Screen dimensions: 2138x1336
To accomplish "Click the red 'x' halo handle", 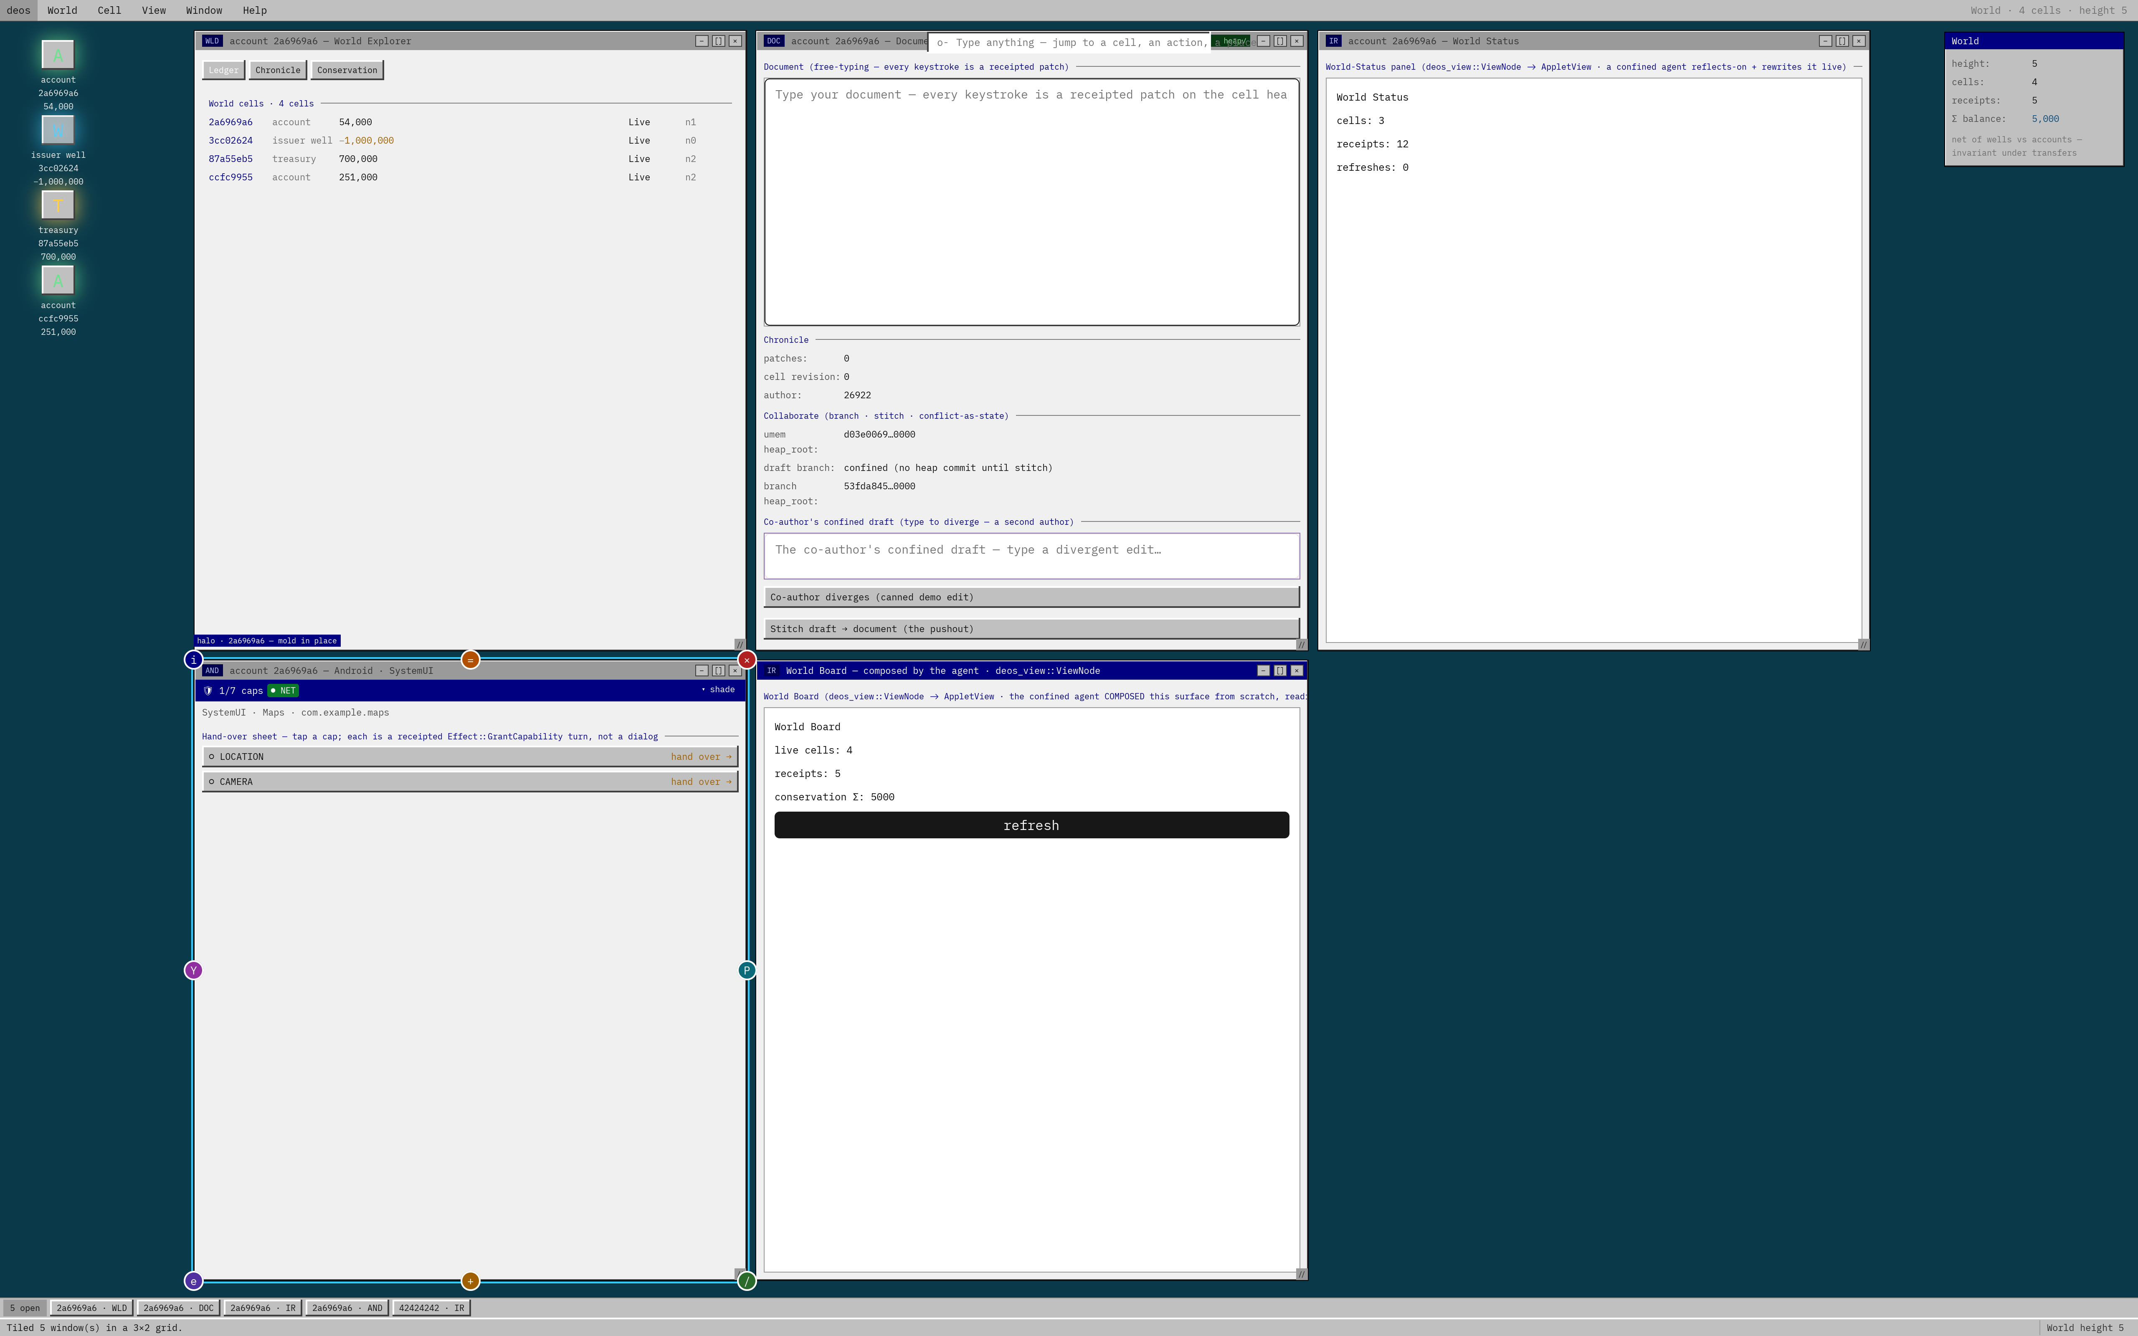I will pos(747,660).
